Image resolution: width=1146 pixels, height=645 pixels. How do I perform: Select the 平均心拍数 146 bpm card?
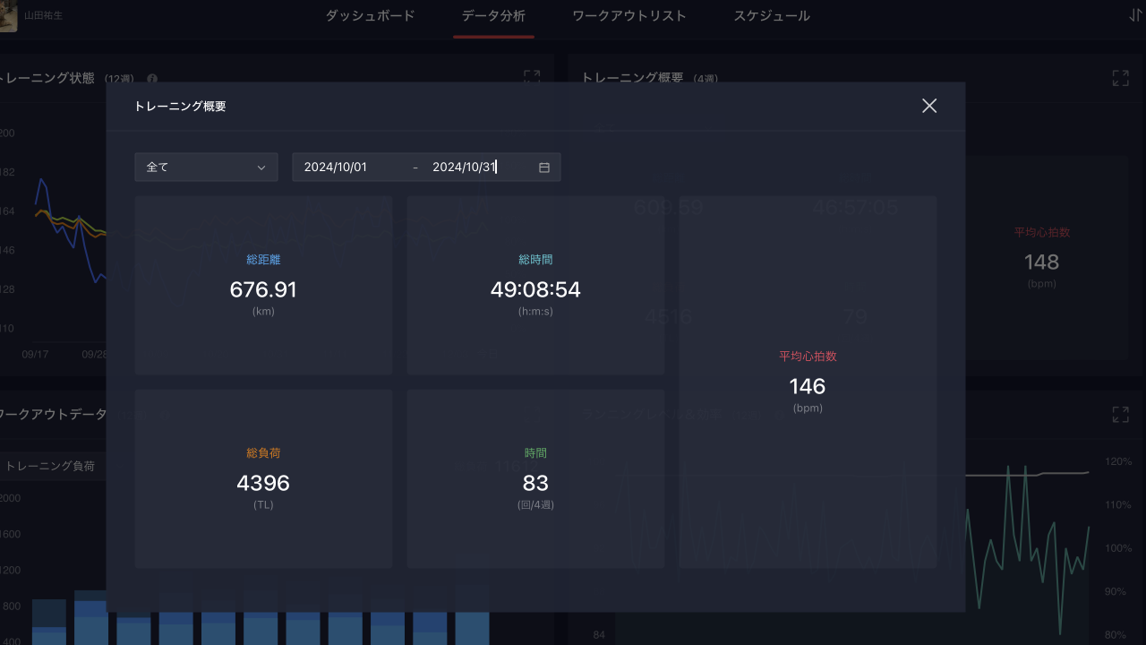808,382
